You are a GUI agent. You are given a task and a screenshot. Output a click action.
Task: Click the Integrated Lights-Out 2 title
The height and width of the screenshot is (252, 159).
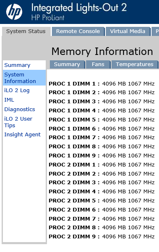(79, 7)
